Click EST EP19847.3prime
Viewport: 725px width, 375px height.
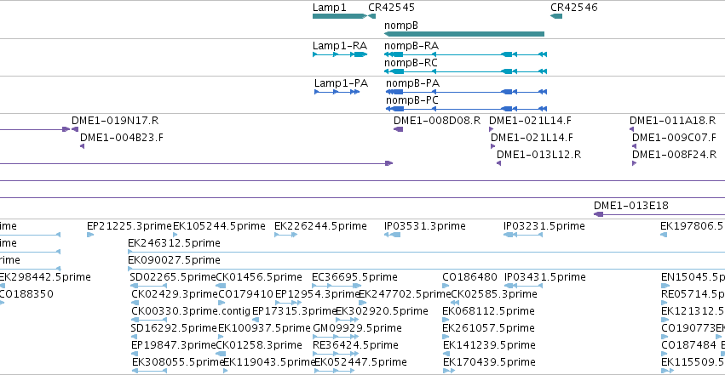pos(135,355)
